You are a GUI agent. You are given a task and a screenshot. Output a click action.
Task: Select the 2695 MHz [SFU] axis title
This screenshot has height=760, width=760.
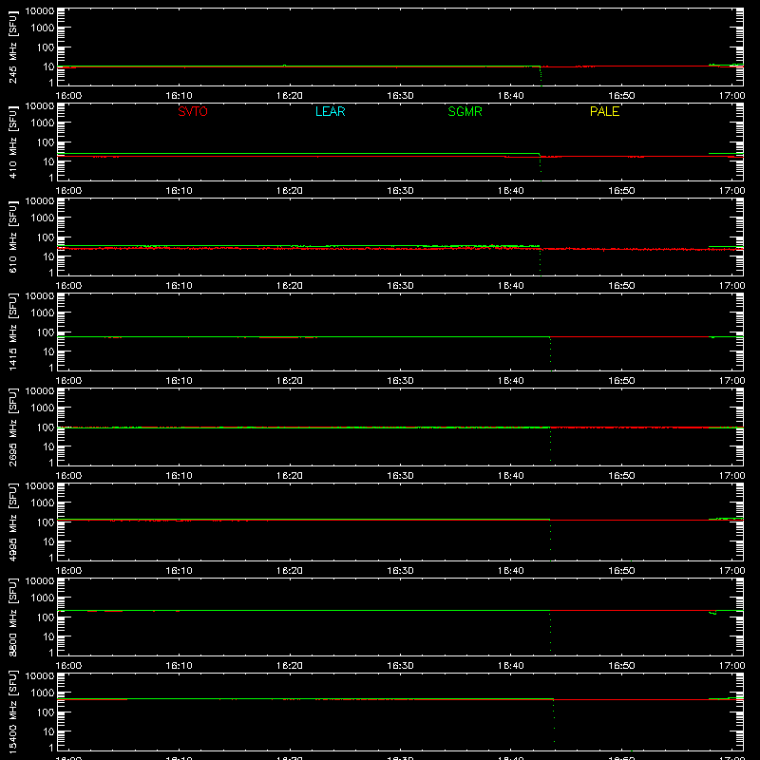click(x=12, y=427)
